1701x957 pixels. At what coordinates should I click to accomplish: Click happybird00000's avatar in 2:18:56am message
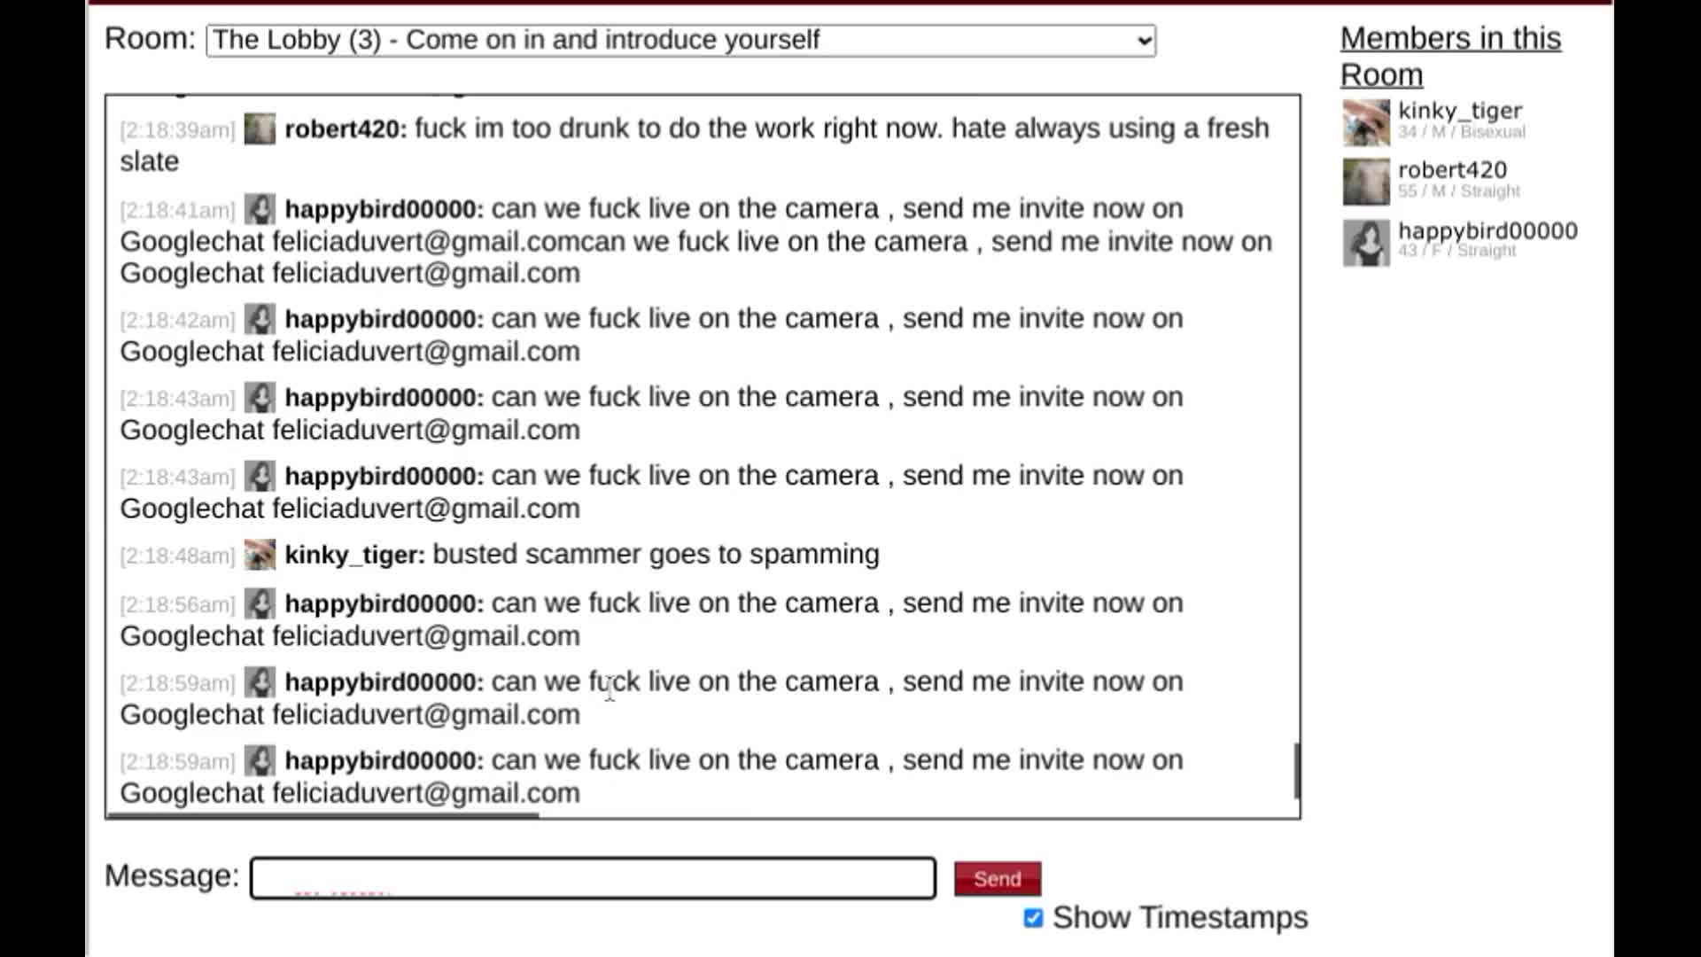coord(260,603)
